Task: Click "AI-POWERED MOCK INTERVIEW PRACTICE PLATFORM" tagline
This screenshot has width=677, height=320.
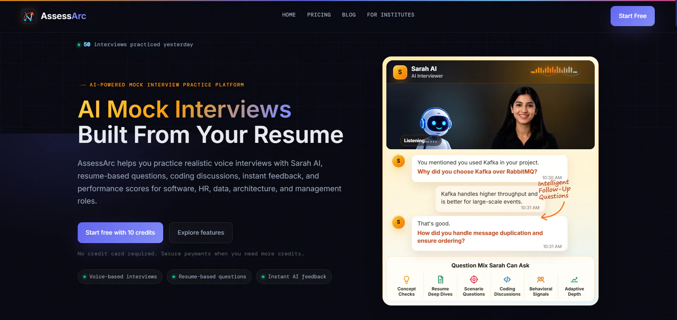Action: point(167,85)
